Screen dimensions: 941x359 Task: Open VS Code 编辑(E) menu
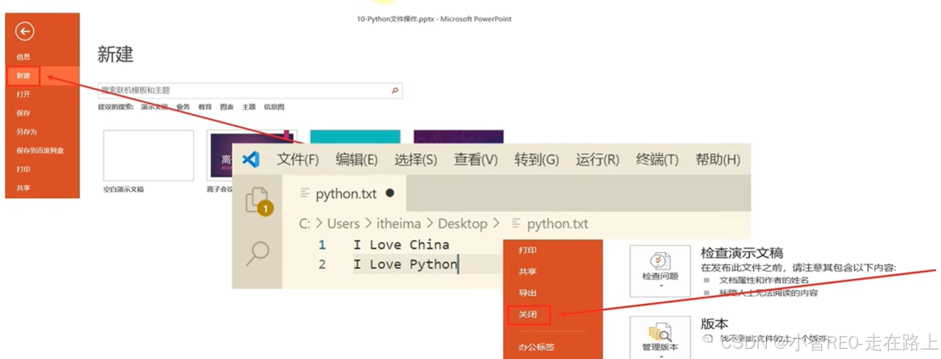point(356,159)
